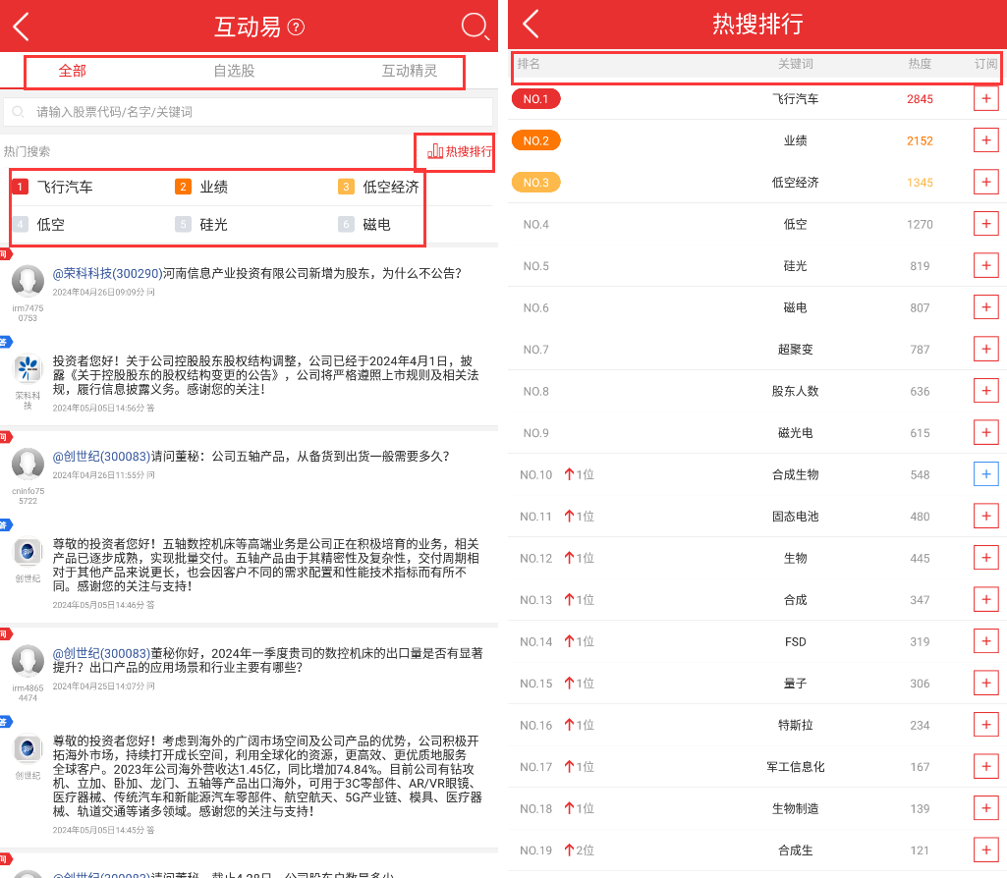
Task: Select the NO.3 rank badge
Action: coord(535,183)
